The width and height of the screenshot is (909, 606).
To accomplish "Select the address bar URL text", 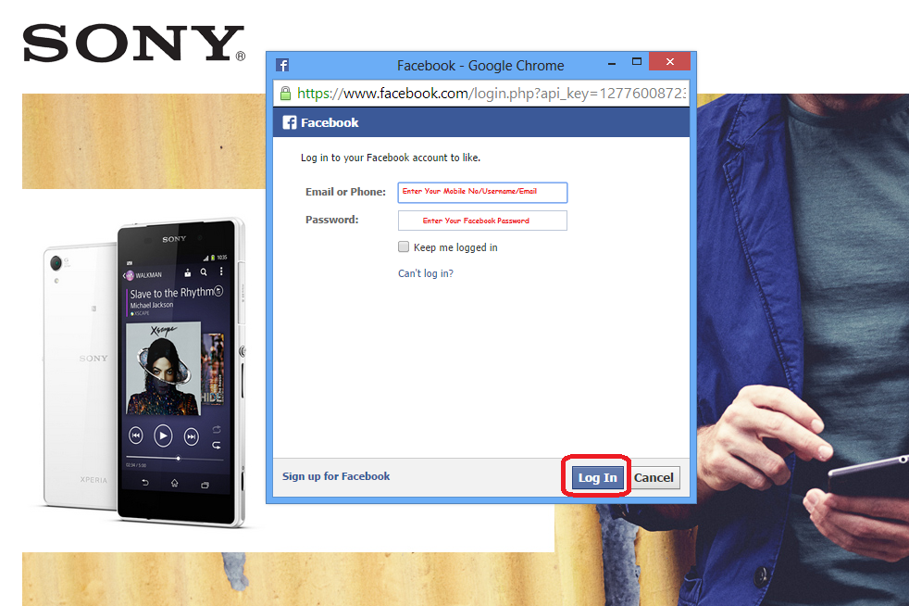I will pos(492,94).
